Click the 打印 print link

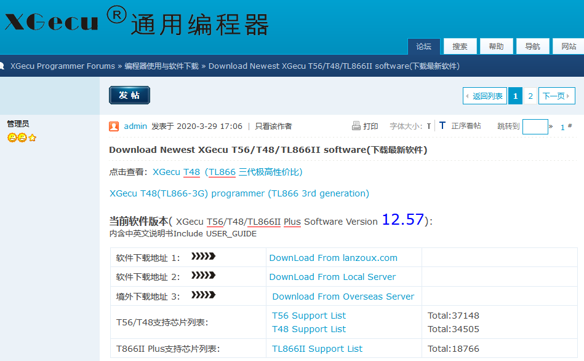pyautogui.click(x=370, y=126)
